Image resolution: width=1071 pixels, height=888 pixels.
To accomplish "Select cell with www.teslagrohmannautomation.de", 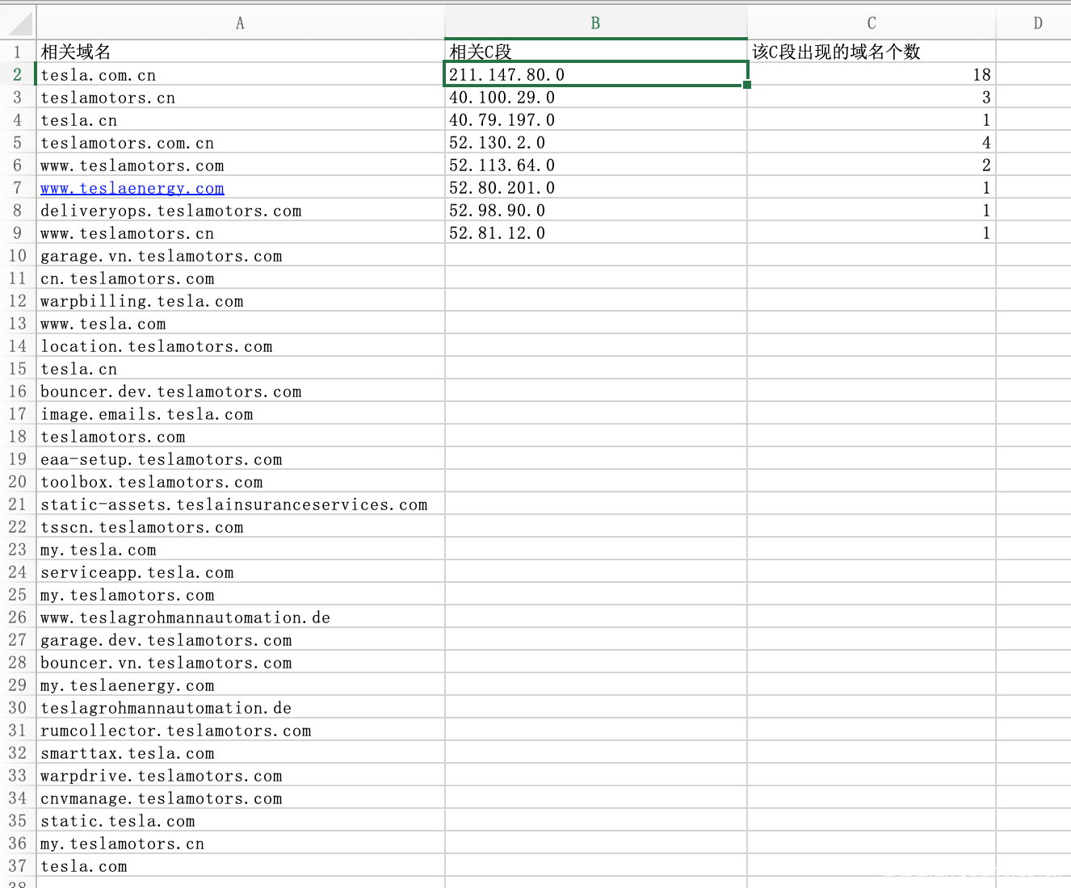I will point(240,618).
